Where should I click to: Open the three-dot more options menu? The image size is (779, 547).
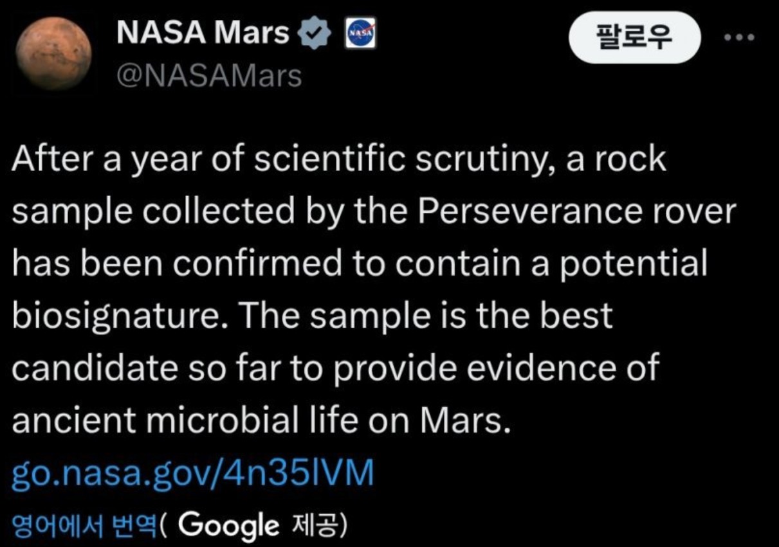pos(740,37)
